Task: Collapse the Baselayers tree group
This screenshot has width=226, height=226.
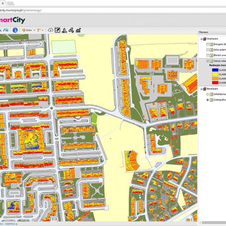Action: (201, 89)
